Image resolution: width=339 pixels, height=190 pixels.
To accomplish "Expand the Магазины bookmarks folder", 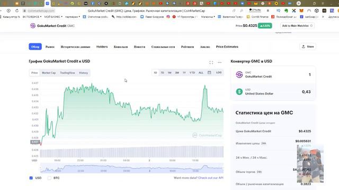I will point(208,16).
